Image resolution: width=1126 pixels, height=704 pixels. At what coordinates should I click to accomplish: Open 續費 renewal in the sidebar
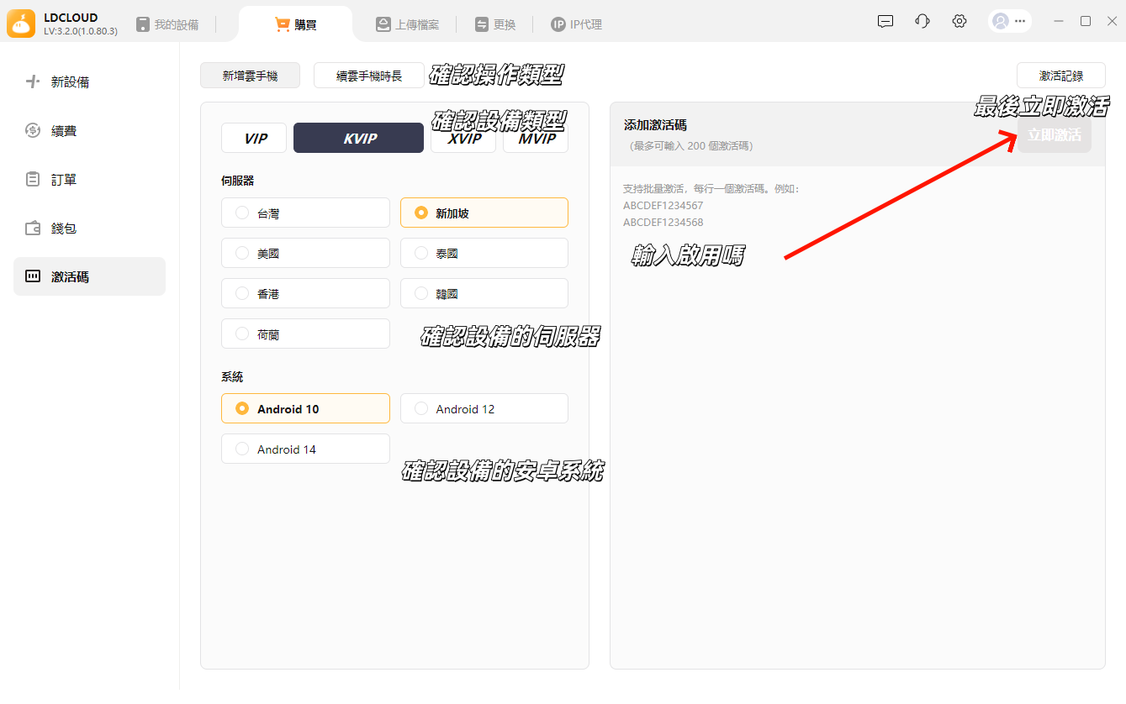(x=64, y=131)
